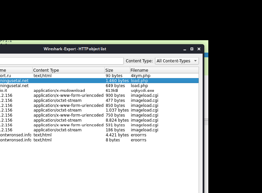Select the 1,037 bytes imageload.cgi row

(x=99, y=110)
